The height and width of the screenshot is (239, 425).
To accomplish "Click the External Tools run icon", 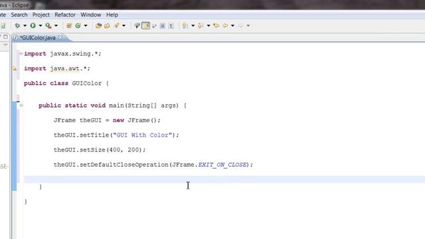I will [48, 25].
